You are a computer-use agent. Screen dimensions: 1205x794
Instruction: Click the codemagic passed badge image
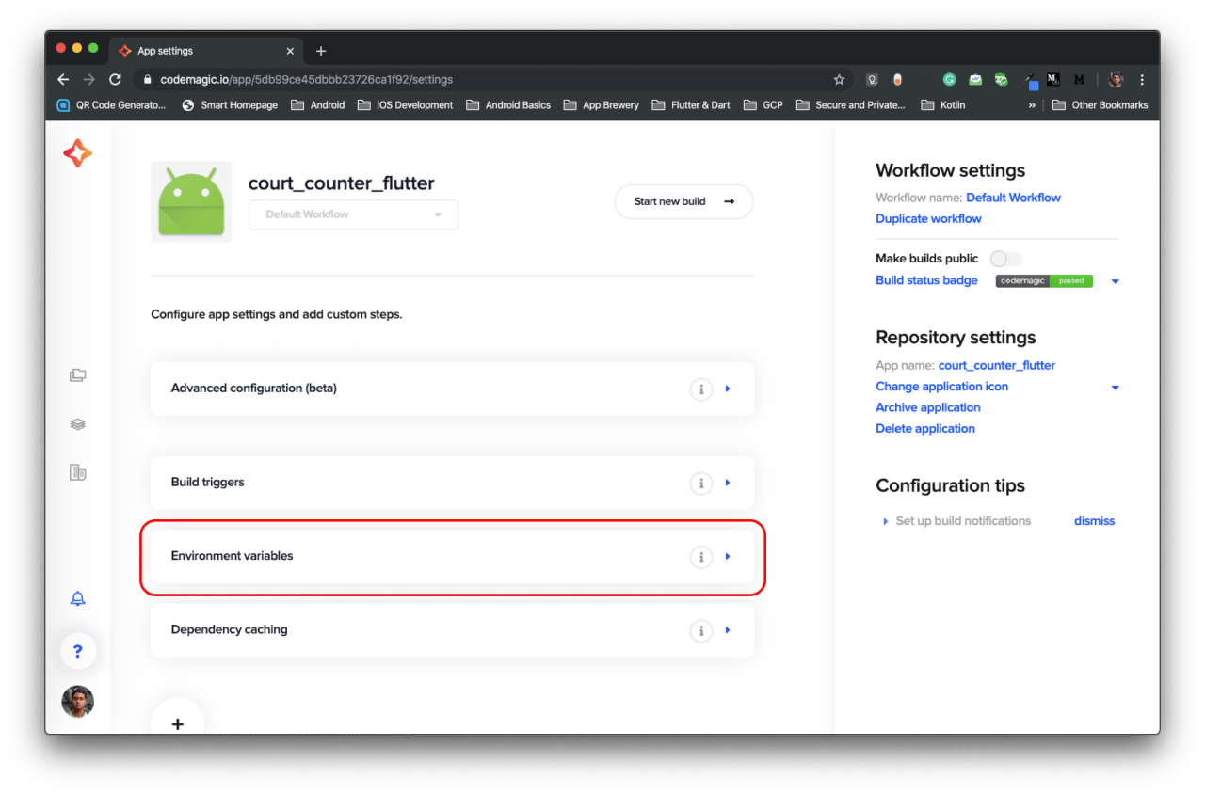click(1044, 280)
